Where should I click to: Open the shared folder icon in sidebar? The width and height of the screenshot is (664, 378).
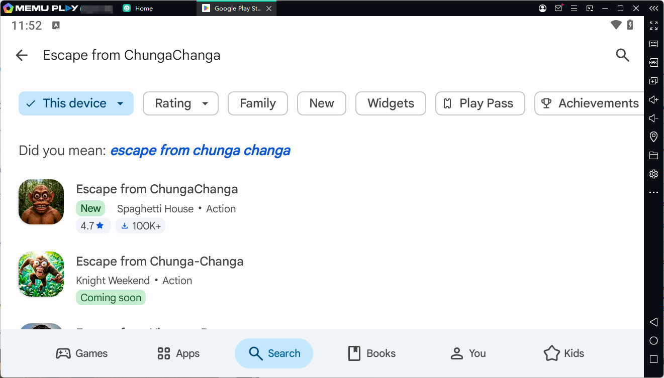tap(653, 155)
